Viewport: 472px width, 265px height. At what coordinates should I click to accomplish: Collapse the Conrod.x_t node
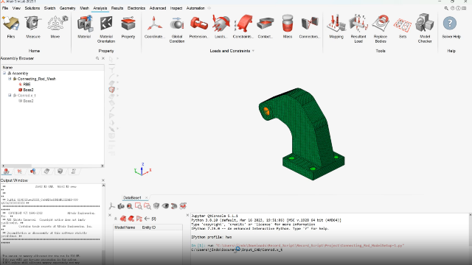(10, 95)
